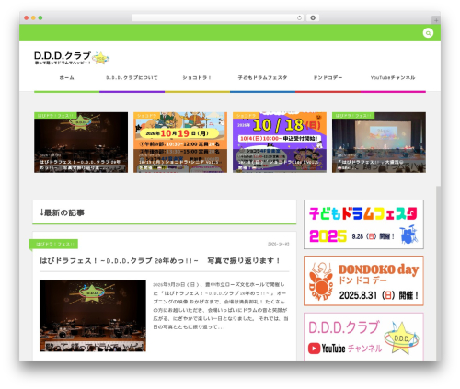
Task: Click the browser address bar field
Action: [217, 17]
